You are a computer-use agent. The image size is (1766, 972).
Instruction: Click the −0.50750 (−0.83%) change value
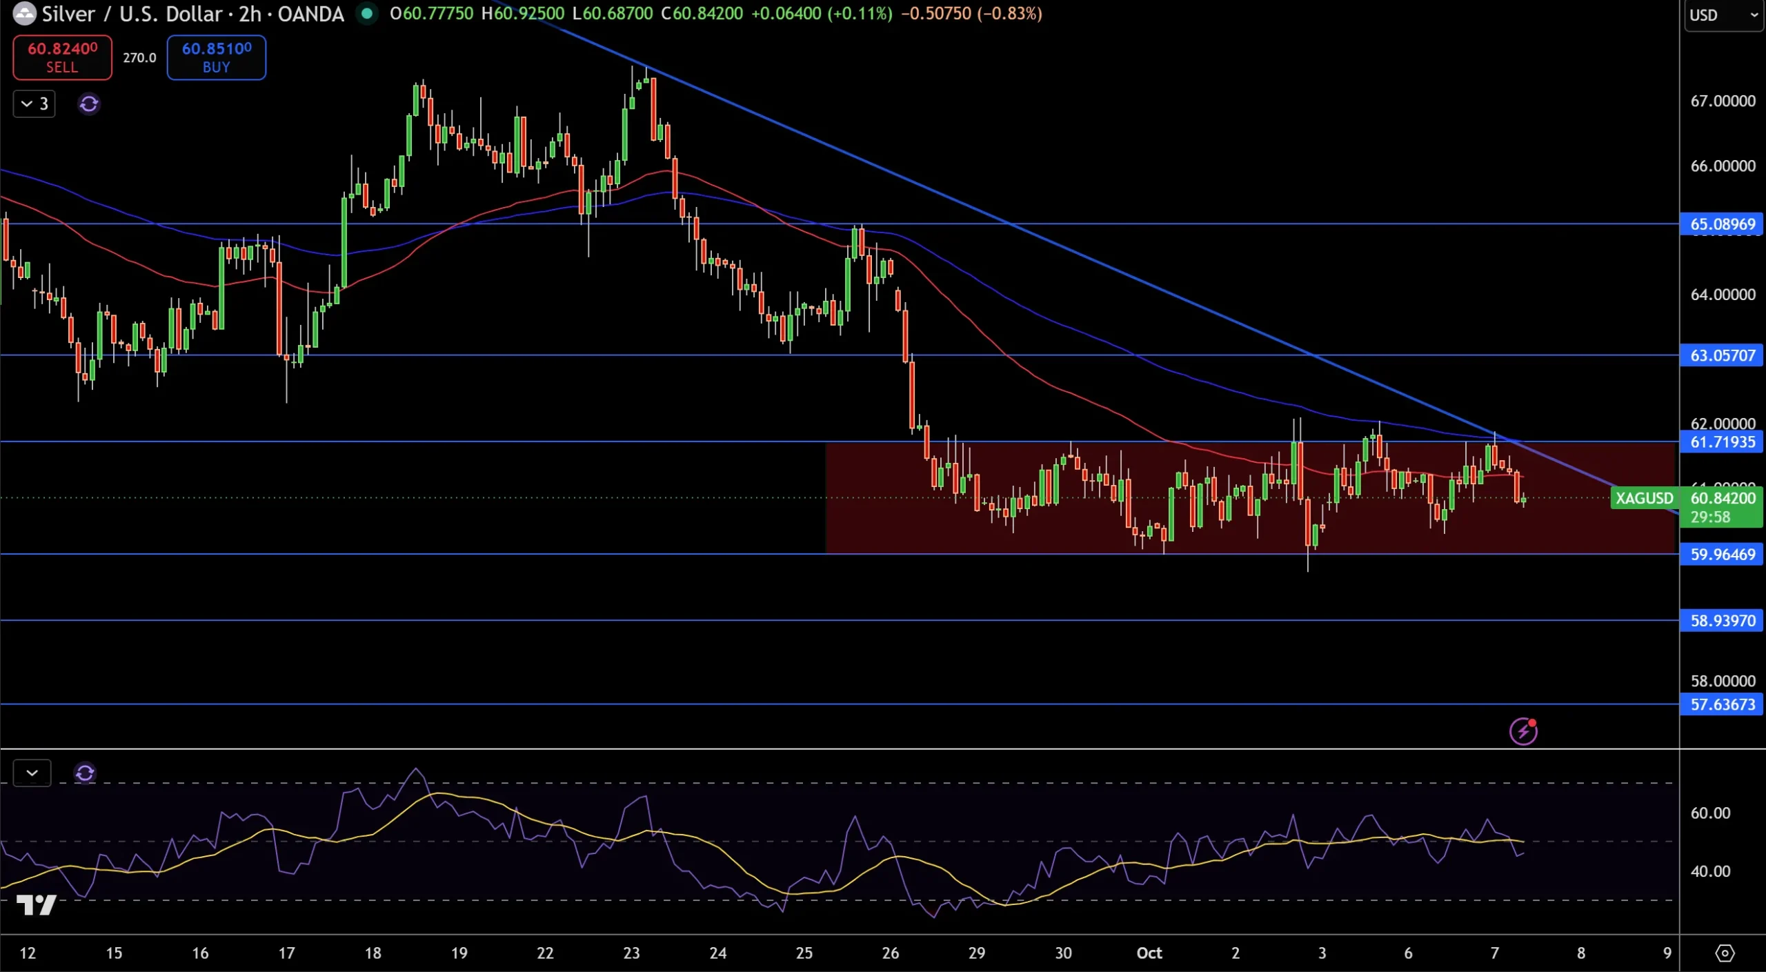(x=971, y=13)
